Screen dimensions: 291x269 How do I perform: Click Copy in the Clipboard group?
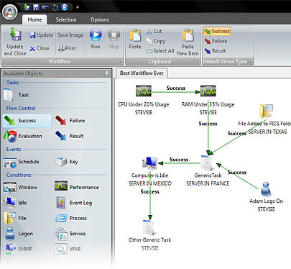coord(156,41)
